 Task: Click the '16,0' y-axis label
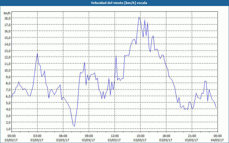point(7,31)
